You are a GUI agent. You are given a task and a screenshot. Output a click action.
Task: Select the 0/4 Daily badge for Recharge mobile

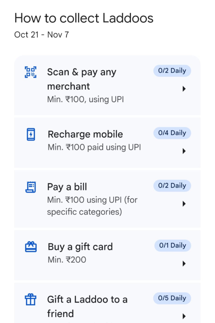click(172, 133)
